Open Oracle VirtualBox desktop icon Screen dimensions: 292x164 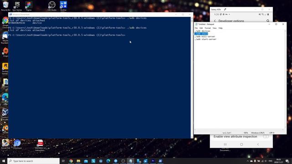click(5, 114)
